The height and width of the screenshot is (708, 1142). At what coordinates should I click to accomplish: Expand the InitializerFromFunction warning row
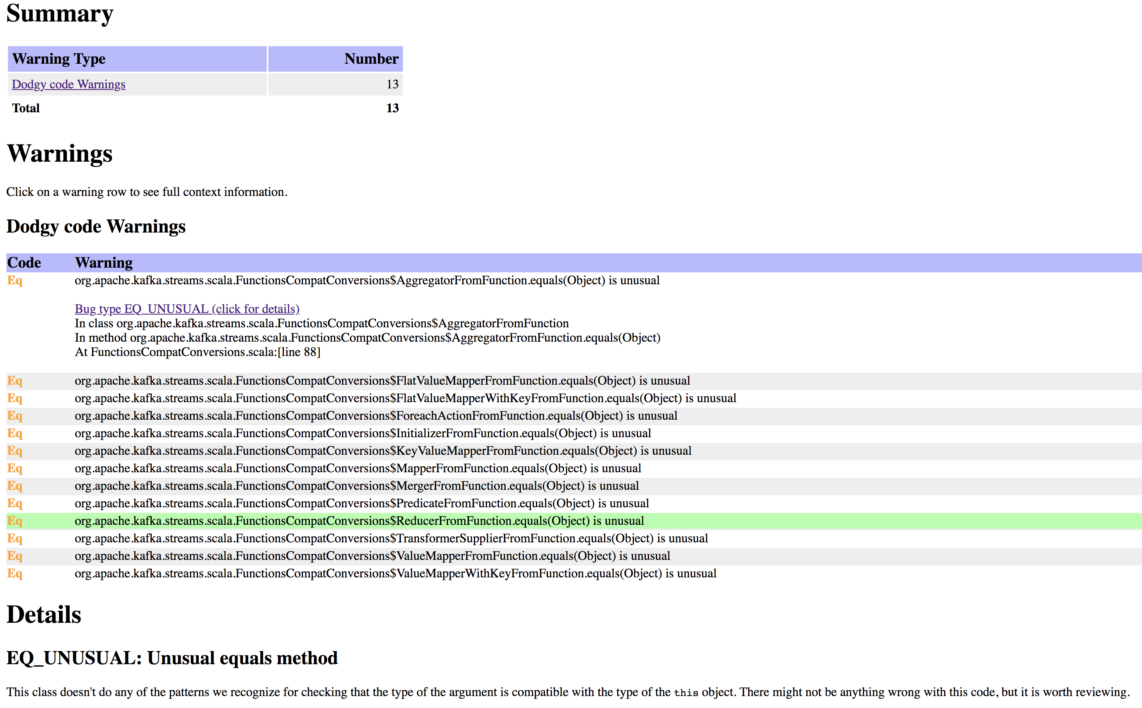362,434
